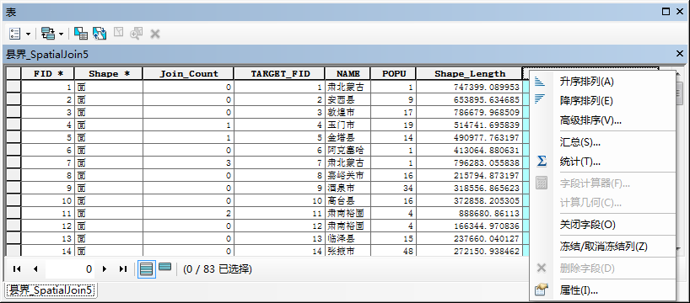
Task: Open field Properties 属性(I)...
Action: 579,290
